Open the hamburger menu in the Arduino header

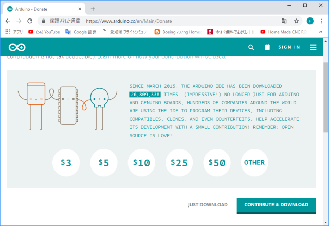pyautogui.click(x=313, y=47)
